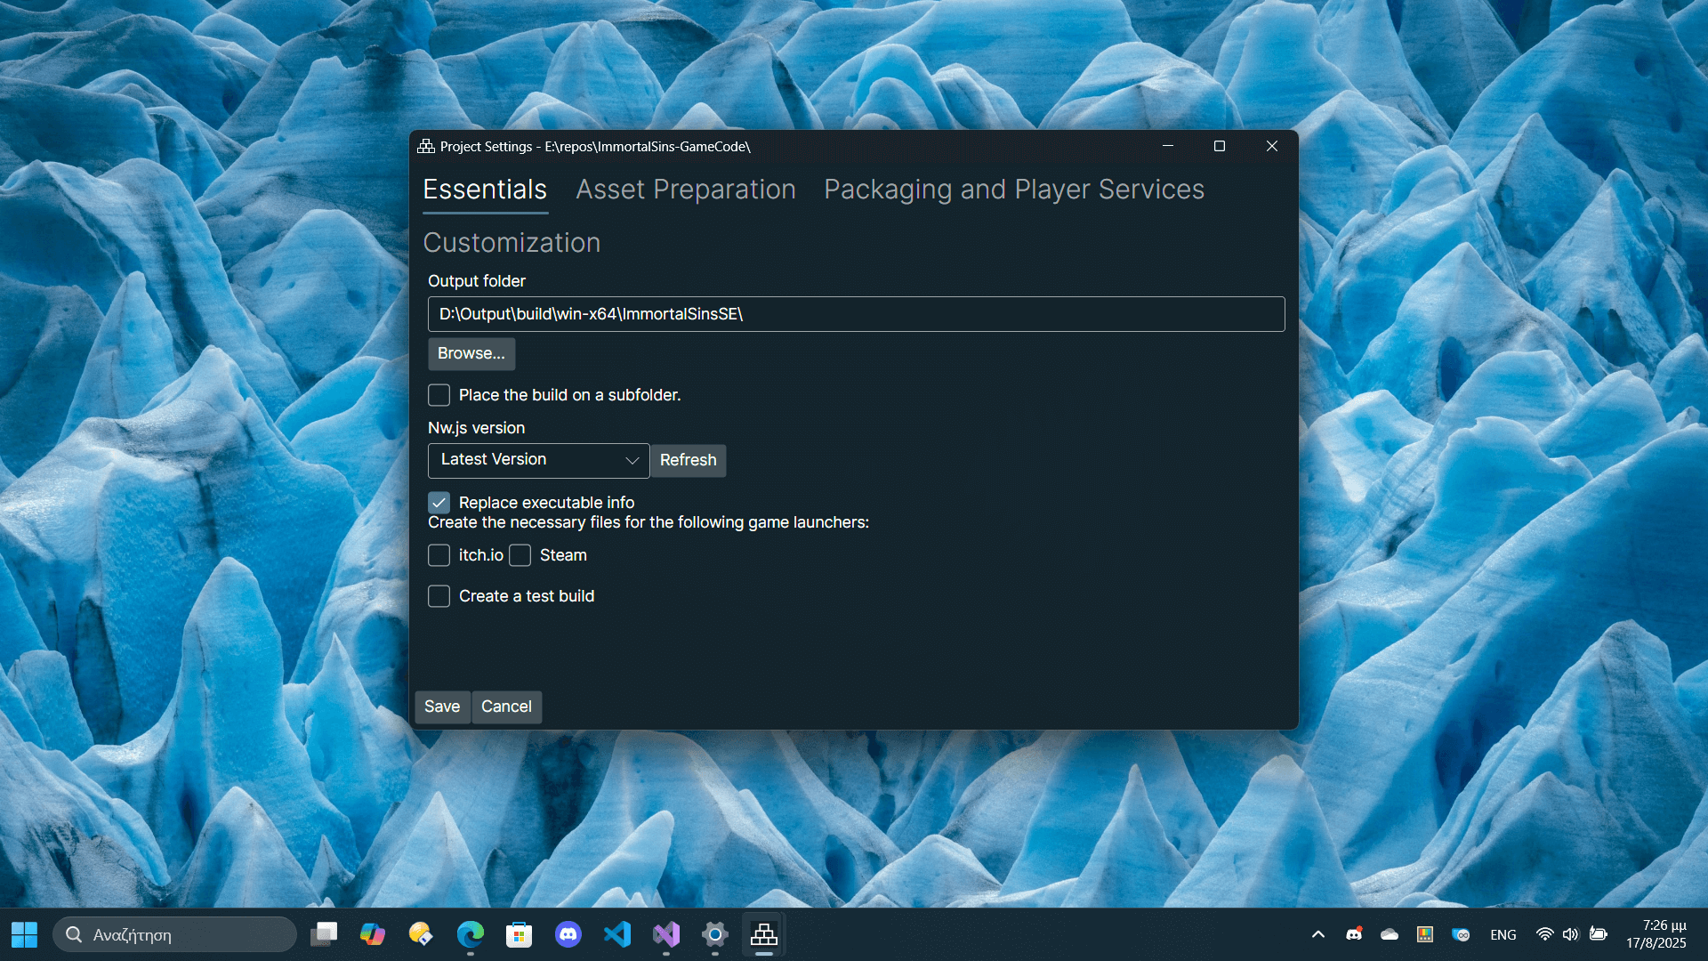Open Packaging and Player Services tab
The height and width of the screenshot is (961, 1708).
click(x=1013, y=190)
